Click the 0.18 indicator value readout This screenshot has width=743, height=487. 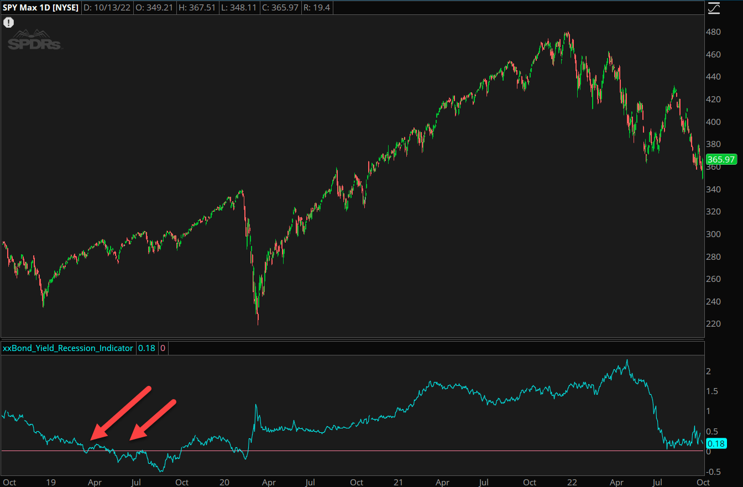[146, 348]
